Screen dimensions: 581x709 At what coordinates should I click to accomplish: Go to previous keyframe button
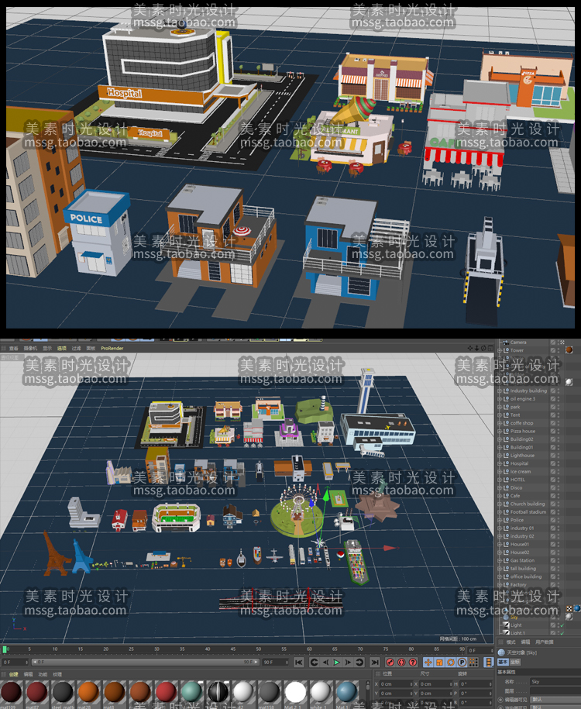pyautogui.click(x=314, y=662)
